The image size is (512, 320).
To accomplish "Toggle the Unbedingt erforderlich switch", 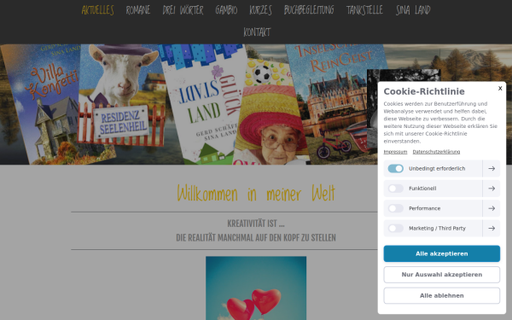I will coord(395,168).
